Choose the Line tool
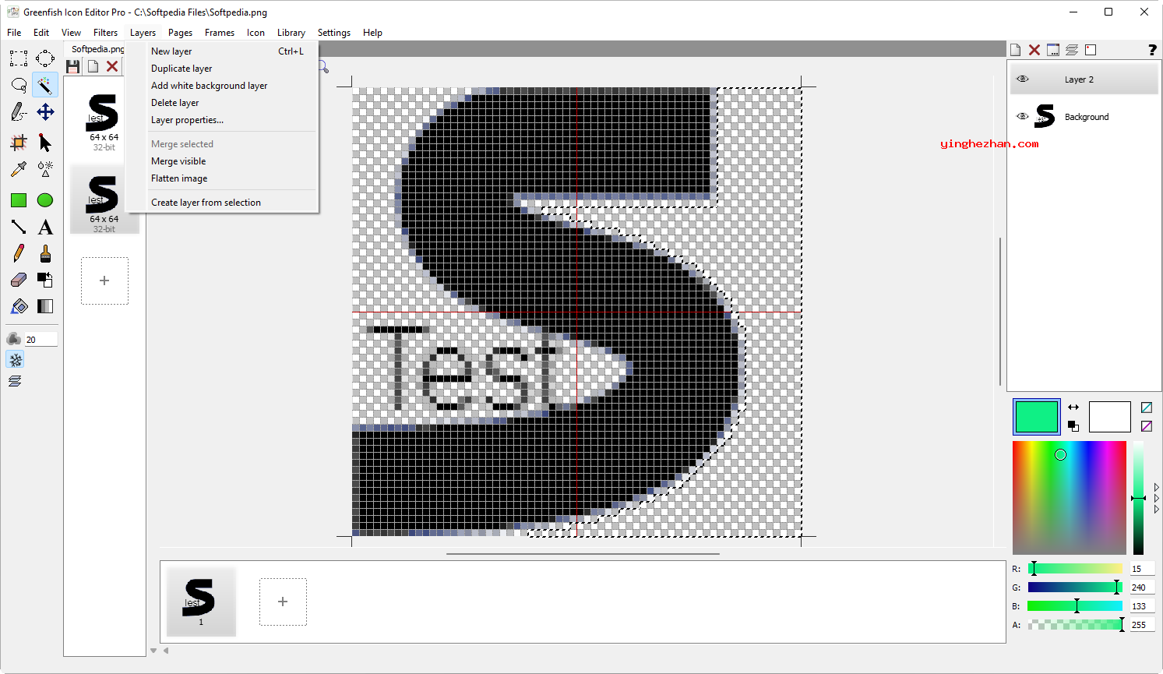Screen dimensions: 1163x674 tap(19, 227)
